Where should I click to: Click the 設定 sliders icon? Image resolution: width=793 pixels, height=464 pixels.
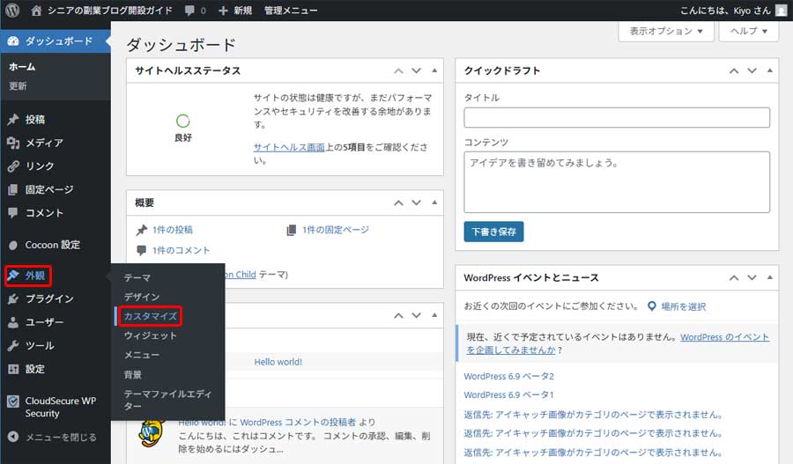click(13, 369)
